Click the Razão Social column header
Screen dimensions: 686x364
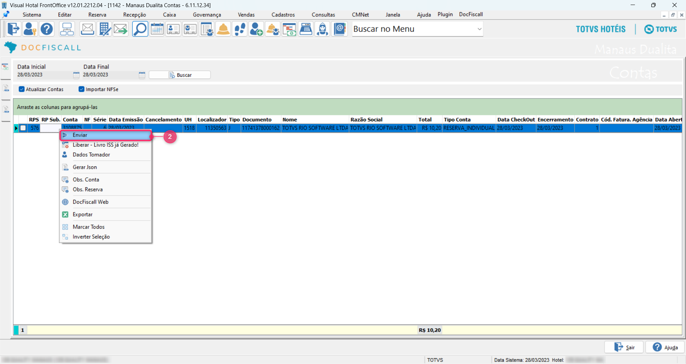(x=383, y=120)
